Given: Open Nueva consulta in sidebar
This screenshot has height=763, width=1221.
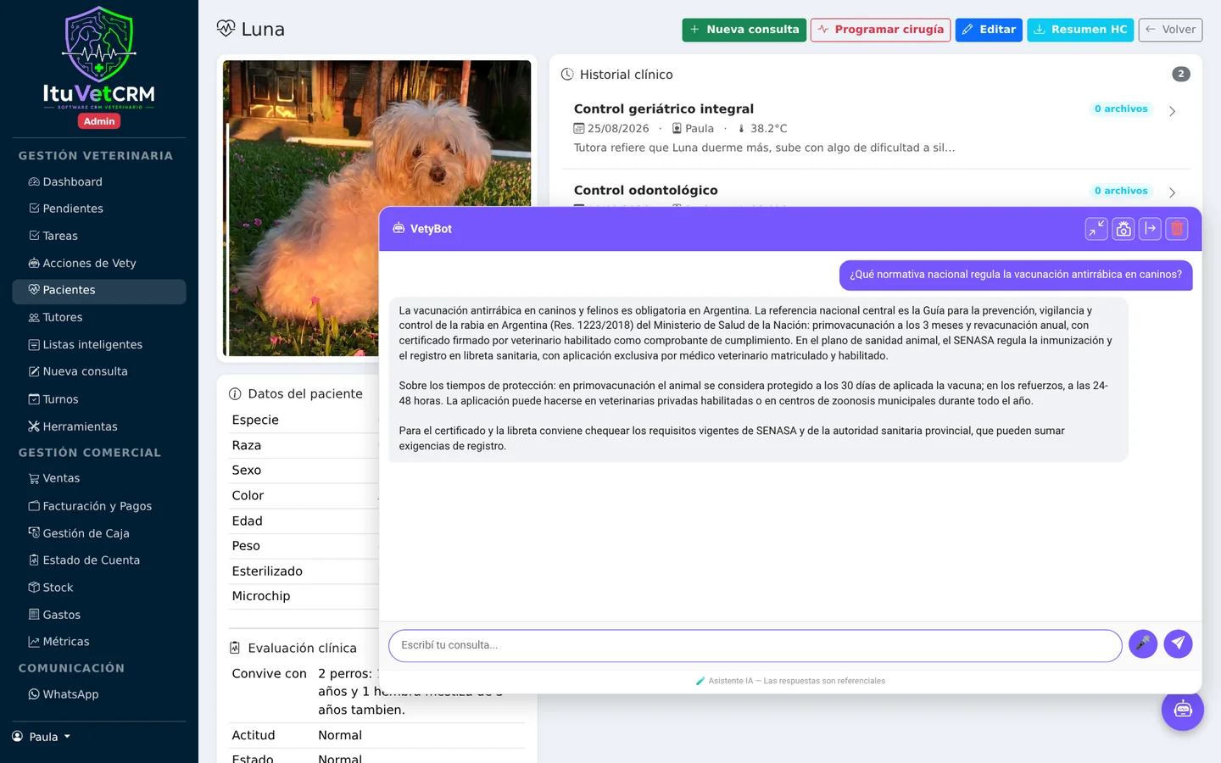Looking at the screenshot, I should (x=99, y=371).
